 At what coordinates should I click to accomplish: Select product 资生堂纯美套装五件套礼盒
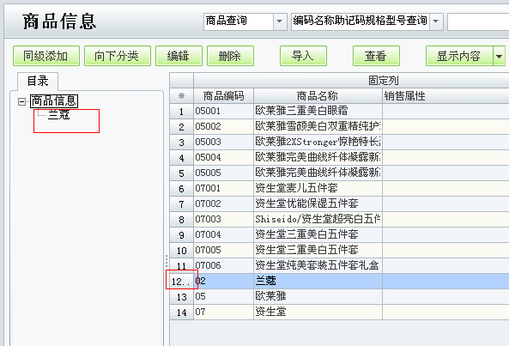318,265
